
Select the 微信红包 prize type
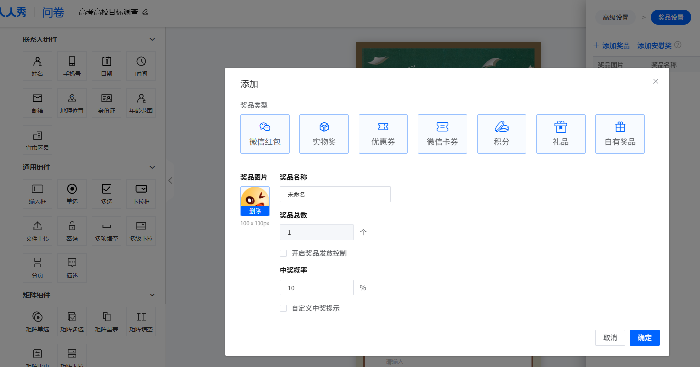(264, 134)
